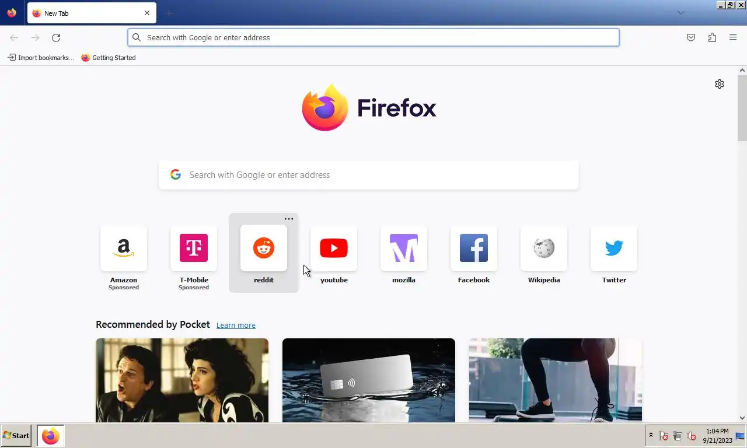Open the Amazon sponsored shortcut tile
Image resolution: width=747 pixels, height=448 pixels.
click(124, 249)
